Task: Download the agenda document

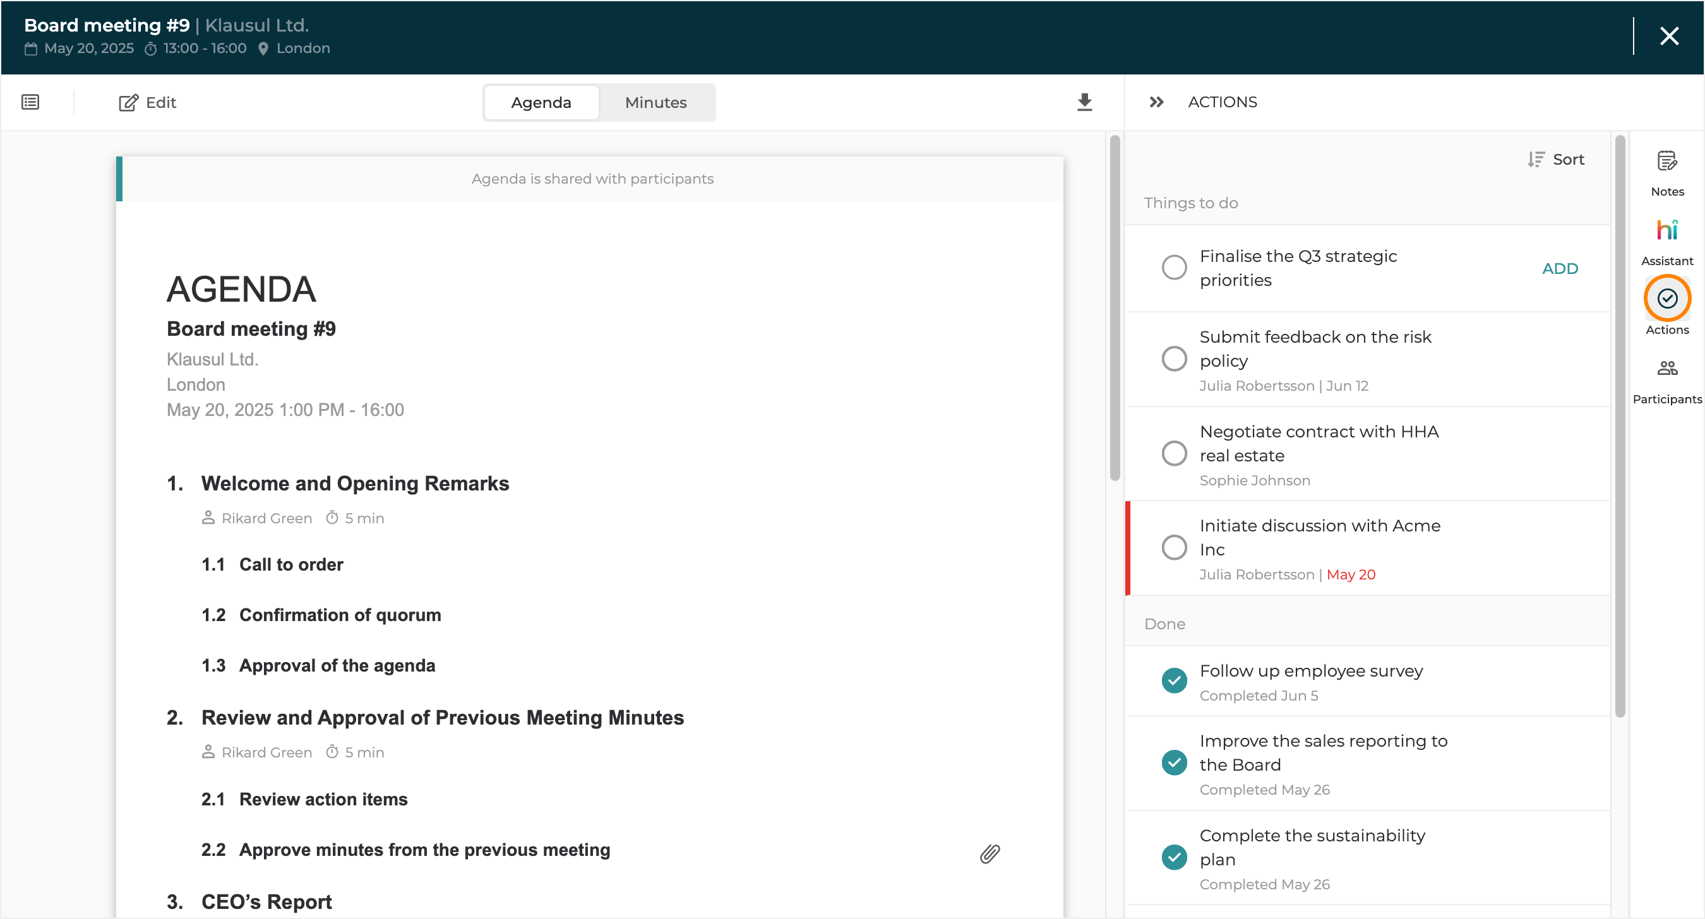Action: [1084, 102]
